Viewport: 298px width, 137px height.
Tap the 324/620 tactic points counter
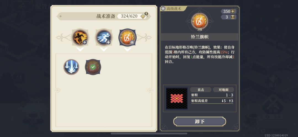pos(129,16)
